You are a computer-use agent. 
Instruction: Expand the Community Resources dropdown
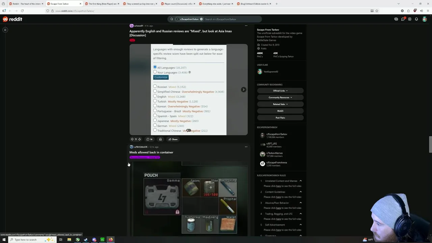tap(280, 98)
